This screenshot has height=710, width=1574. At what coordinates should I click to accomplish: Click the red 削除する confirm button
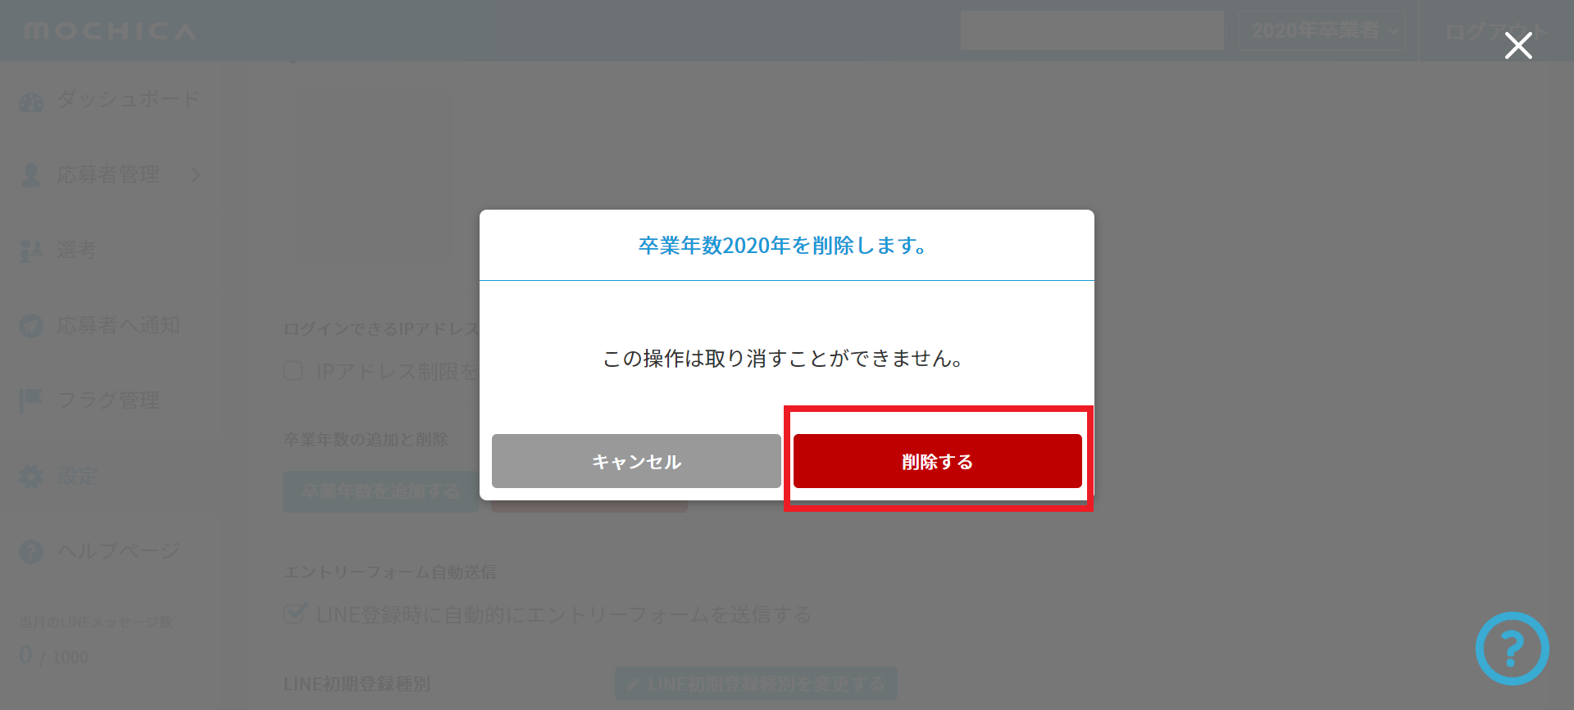pos(937,461)
